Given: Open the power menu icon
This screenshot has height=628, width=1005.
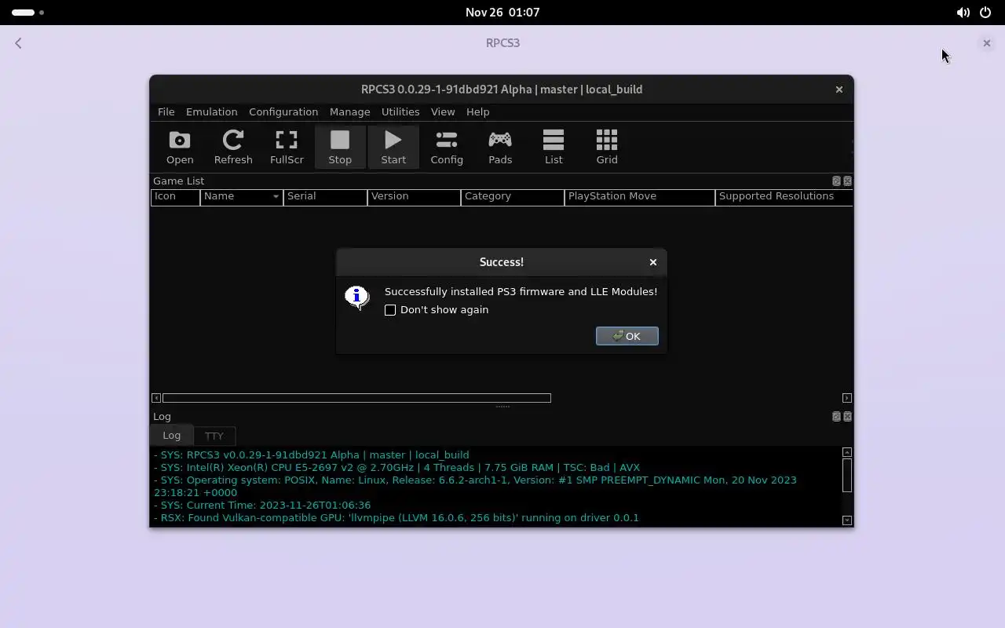Looking at the screenshot, I should [x=985, y=13].
